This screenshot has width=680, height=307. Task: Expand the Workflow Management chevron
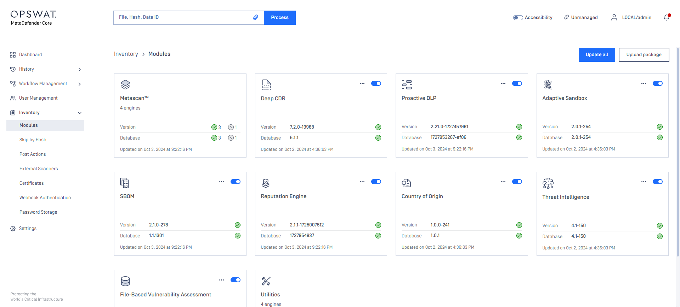tap(80, 84)
